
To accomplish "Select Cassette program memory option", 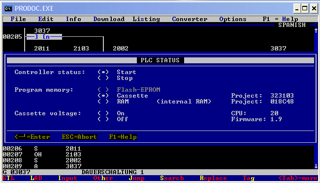I will coord(103,96).
